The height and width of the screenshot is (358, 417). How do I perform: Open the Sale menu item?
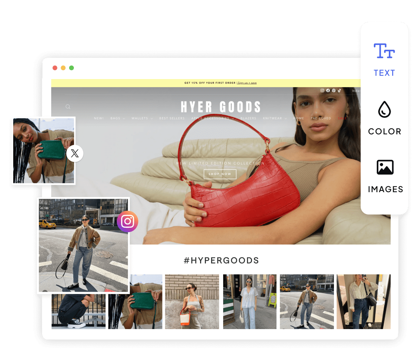(342, 118)
